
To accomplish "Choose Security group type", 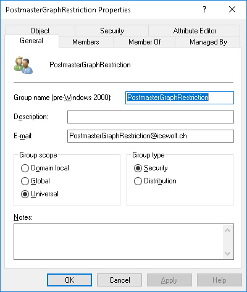I will pyautogui.click(x=151, y=168).
